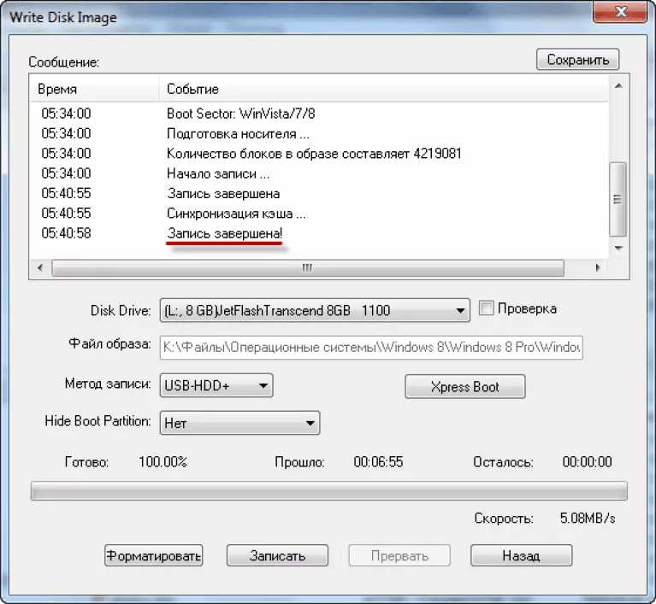Viewport: 656px width, 604px height.
Task: Select the 05:40:58 'Запись завершена!' row
Action: (x=319, y=233)
